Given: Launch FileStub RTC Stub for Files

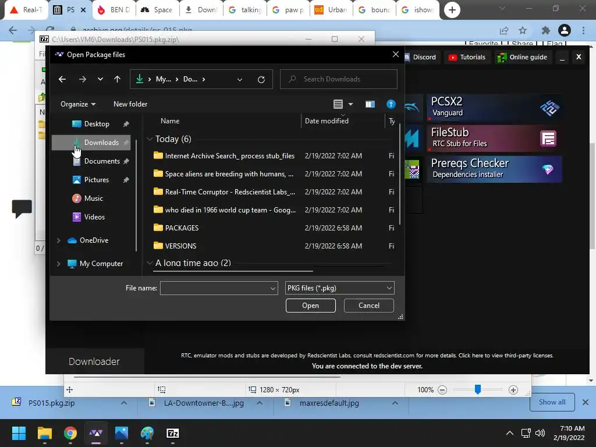Looking at the screenshot, I should pyautogui.click(x=494, y=139).
